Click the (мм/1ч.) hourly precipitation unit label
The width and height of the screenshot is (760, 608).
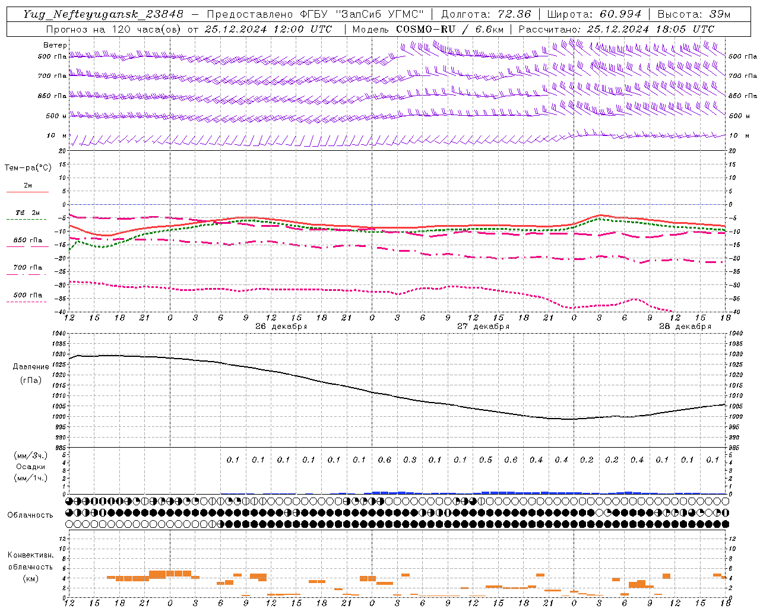point(30,478)
